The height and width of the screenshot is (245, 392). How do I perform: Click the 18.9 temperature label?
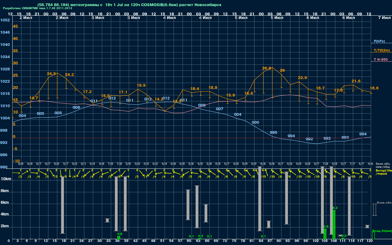(x=213, y=88)
